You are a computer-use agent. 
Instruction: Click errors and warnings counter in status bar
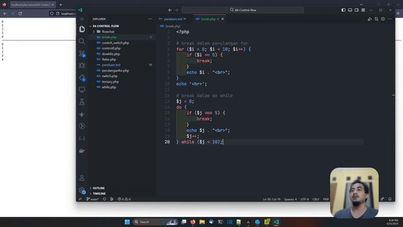click(124, 199)
